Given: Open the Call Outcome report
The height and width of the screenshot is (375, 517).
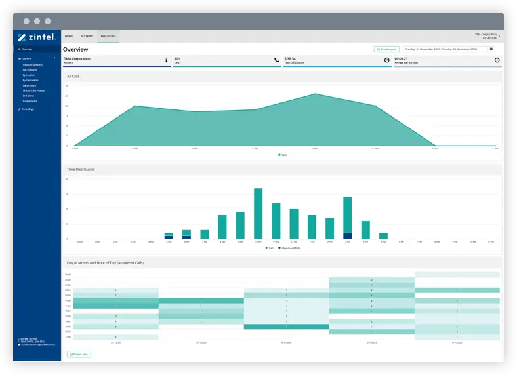Looking at the screenshot, I should [30, 70].
